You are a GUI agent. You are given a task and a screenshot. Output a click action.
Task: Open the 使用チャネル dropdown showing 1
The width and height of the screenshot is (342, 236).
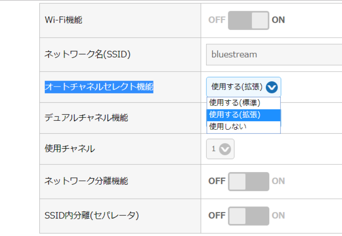click(220, 149)
